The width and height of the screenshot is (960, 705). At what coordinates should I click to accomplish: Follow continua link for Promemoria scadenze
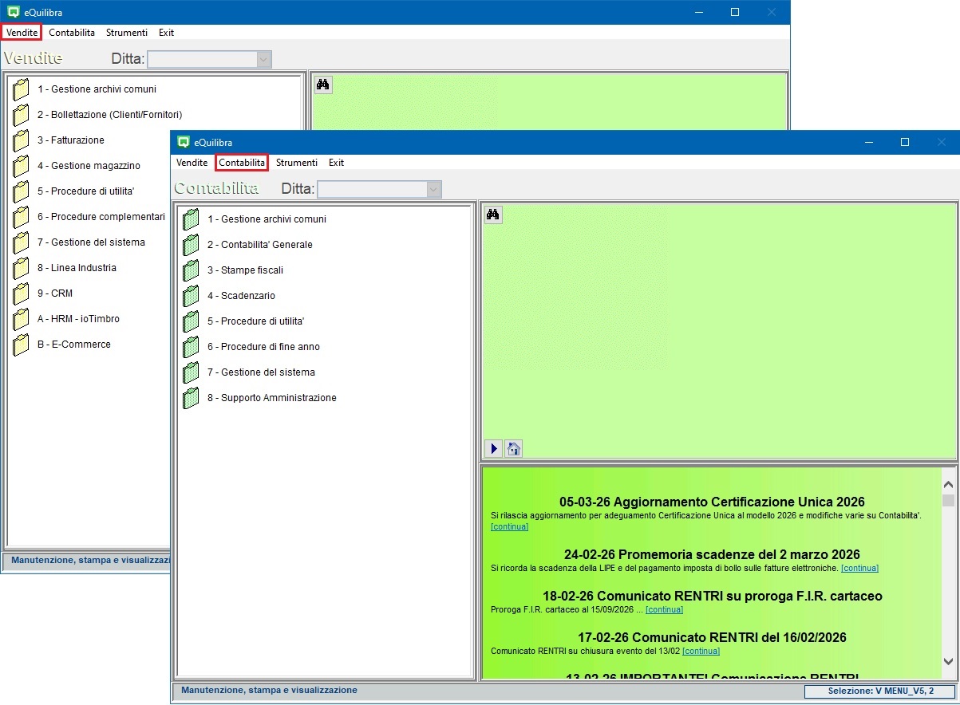tap(859, 568)
